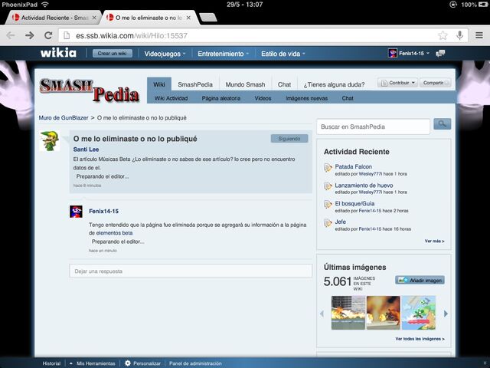Image resolution: width=490 pixels, height=368 pixels.
Task: Open the first thumbnail in Últimas imágenes
Action: 348,313
